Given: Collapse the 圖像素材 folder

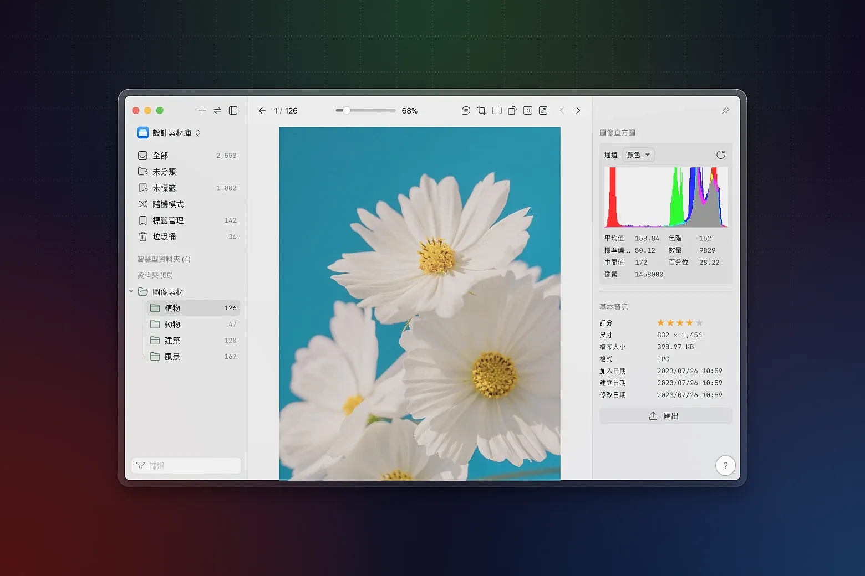Looking at the screenshot, I should pos(131,292).
